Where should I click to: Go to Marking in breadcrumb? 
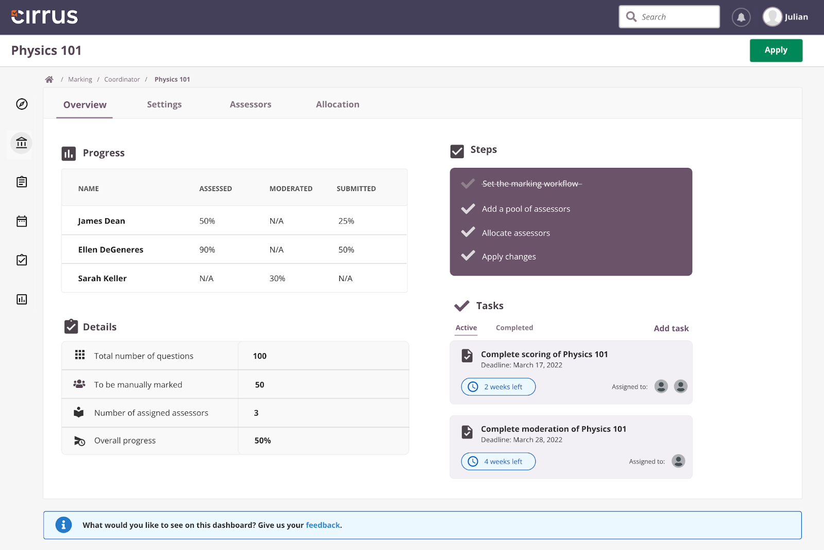(80, 79)
